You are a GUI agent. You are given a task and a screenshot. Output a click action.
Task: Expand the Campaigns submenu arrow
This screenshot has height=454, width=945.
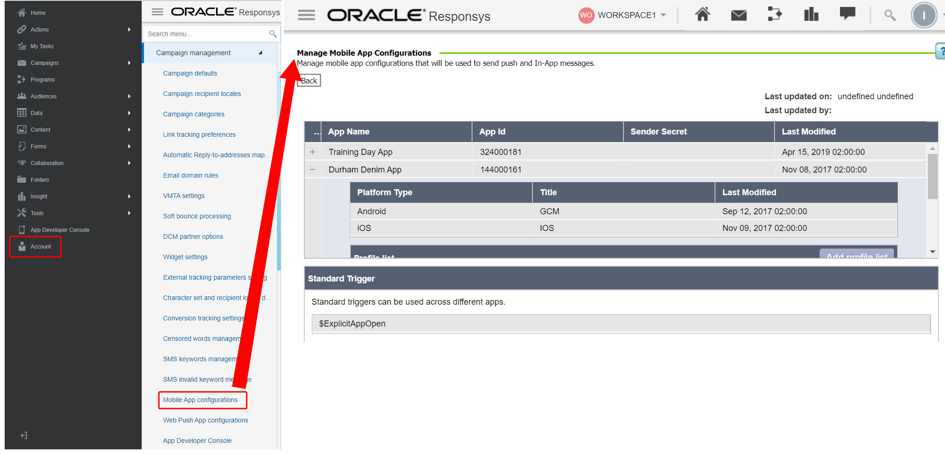tap(129, 63)
